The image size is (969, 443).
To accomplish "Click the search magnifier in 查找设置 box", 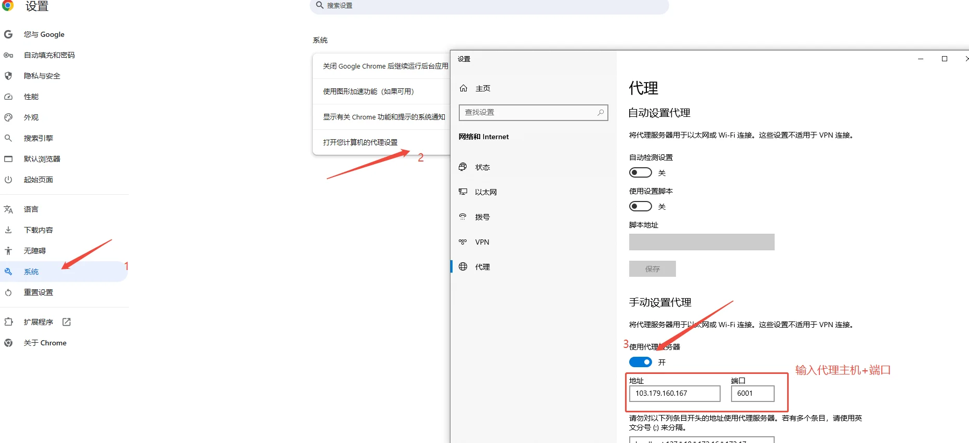I will (x=601, y=112).
